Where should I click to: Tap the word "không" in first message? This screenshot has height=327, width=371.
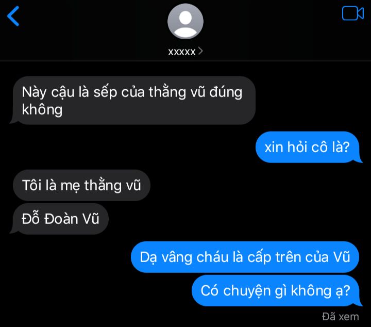click(42, 110)
